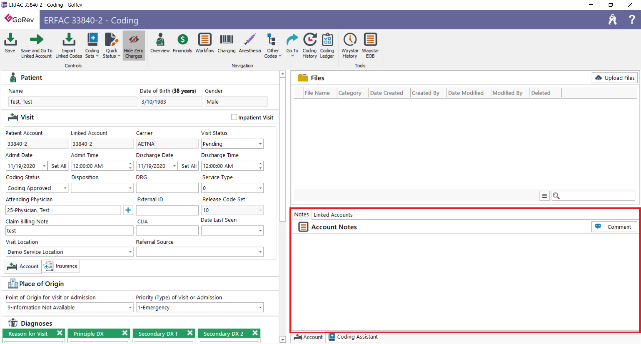Image resolution: width=641 pixels, height=344 pixels.
Task: Select the Account tab under Visit
Action: [x=23, y=266]
